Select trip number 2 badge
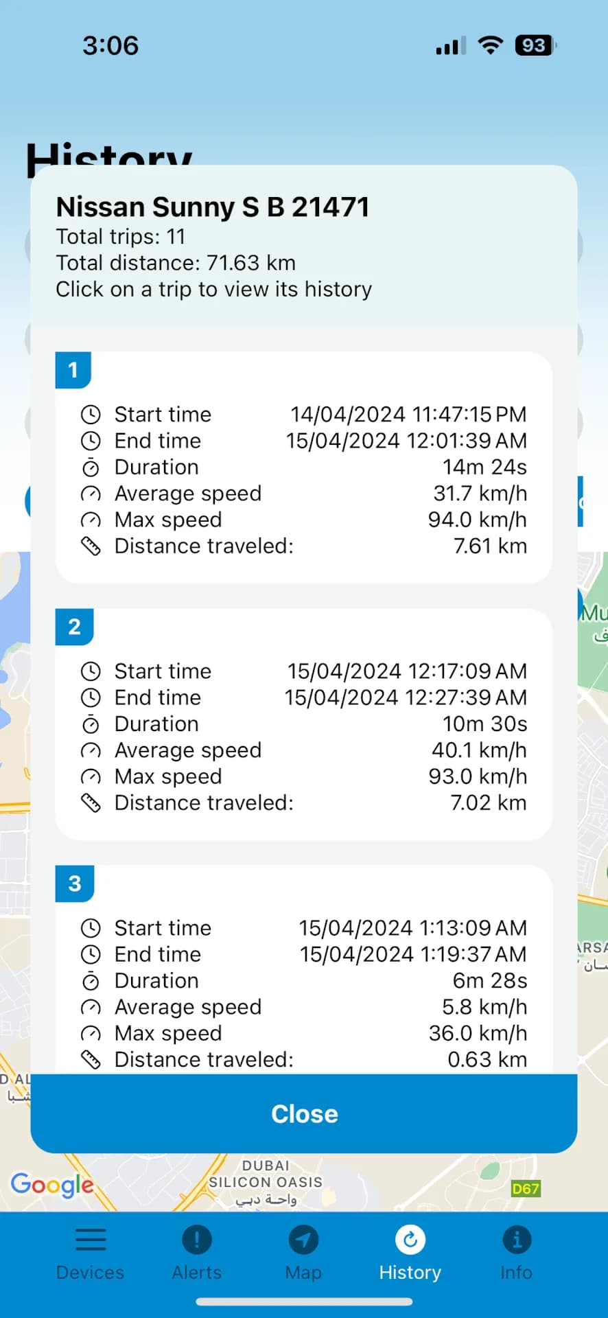The height and width of the screenshot is (1318, 608). (74, 627)
